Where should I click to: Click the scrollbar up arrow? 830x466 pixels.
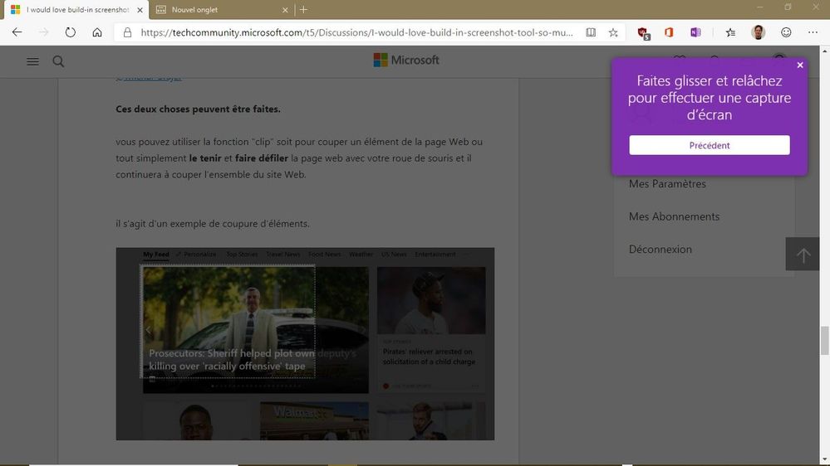[x=825, y=51]
